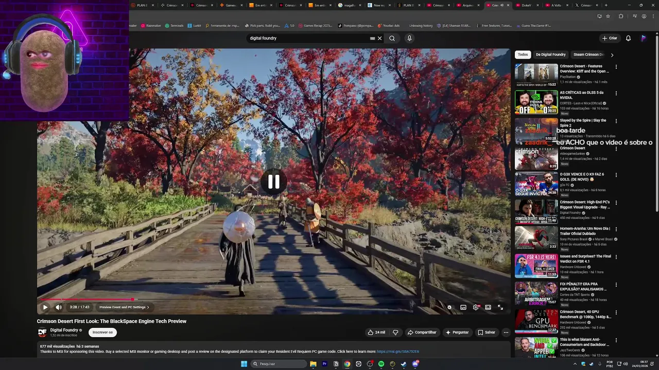
Task: Open options for 'Slayed by the Spire' video
Action: 616,121
